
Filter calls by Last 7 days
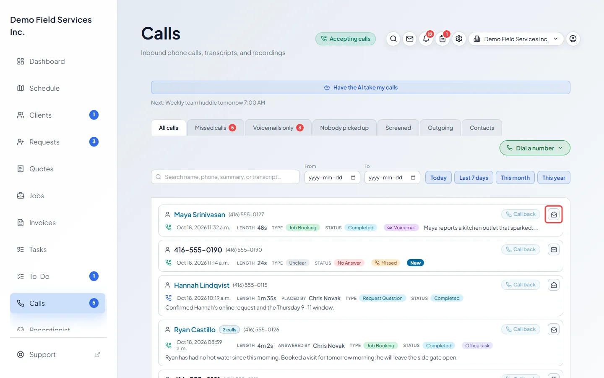point(474,178)
